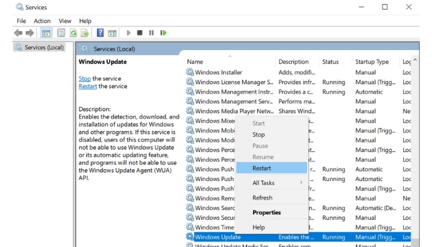Screen dimensions: 432x247
Task: Click scrollbar up arrow in services list
Action: [x=415, y=60]
